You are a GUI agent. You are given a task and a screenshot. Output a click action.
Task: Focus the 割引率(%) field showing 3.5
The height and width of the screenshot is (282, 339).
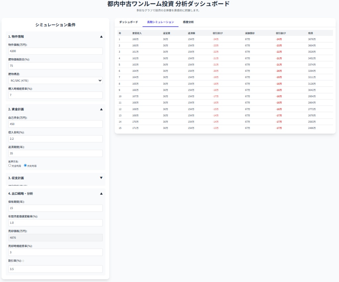(55, 269)
